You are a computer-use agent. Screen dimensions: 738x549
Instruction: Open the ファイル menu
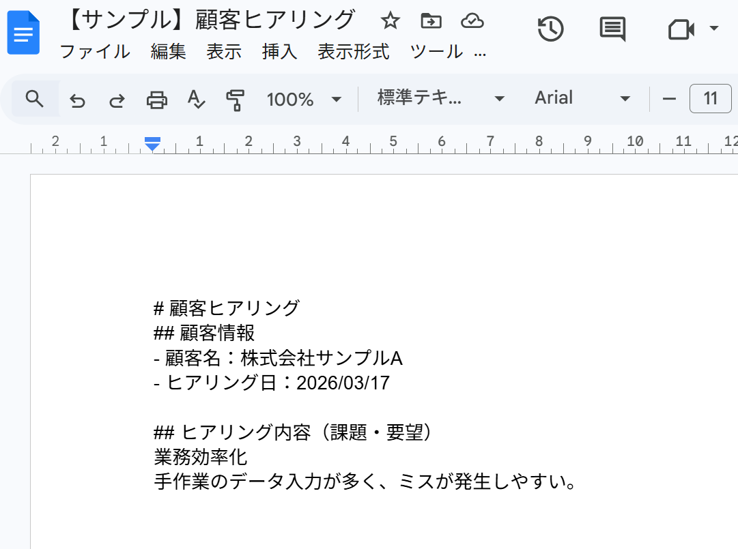click(x=95, y=52)
